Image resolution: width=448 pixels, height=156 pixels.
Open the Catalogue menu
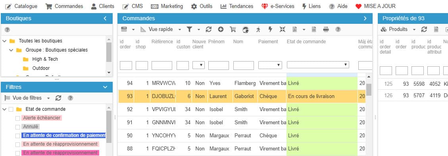coord(21,6)
